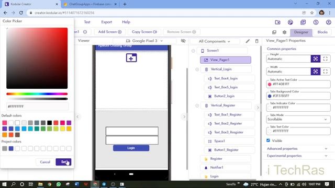Open the settings gear next to Designer
335x188 pixels.
284,32
